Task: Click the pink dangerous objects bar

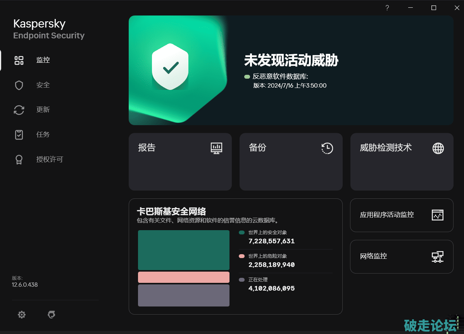Action: coord(184,277)
